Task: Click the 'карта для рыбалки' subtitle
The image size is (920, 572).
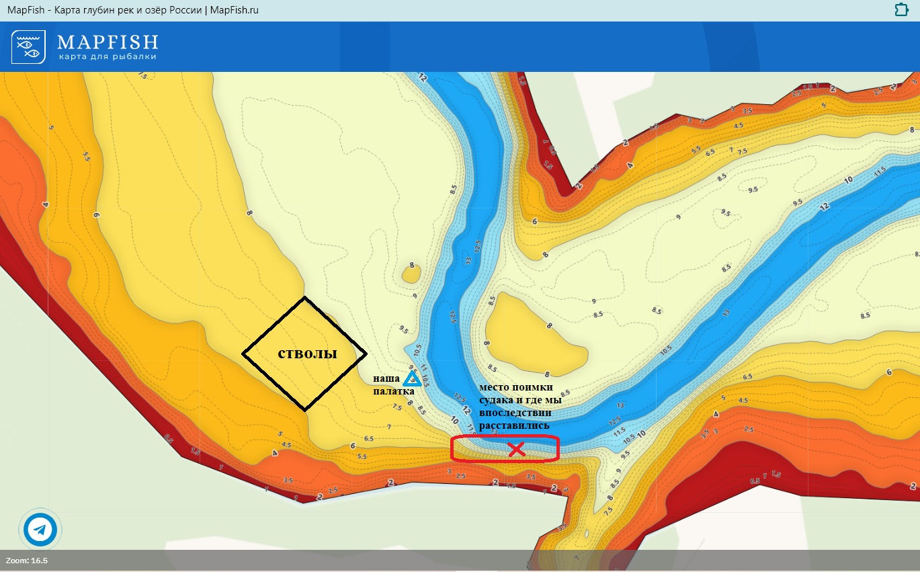Action: pyautogui.click(x=108, y=57)
